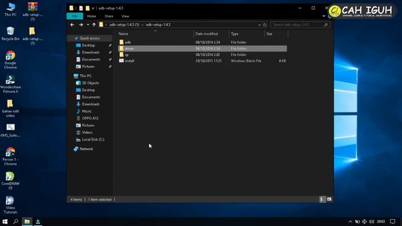Image resolution: width=402 pixels, height=226 pixels.
Task: Click taskbar clock showing 20:03
Action: click(x=381, y=222)
